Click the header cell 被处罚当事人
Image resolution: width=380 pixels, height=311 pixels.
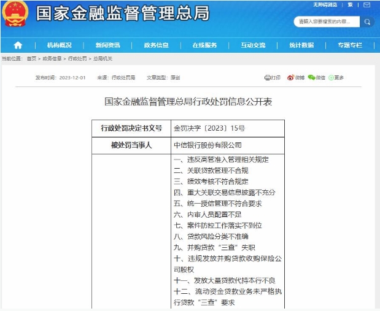(x=131, y=145)
